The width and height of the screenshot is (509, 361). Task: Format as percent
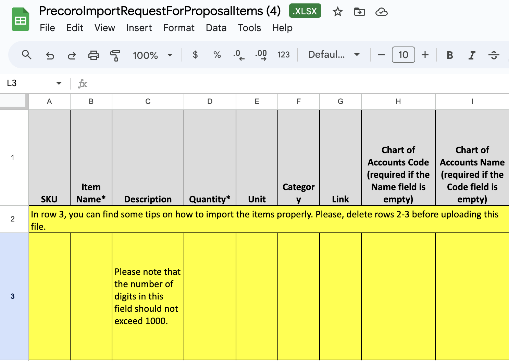coord(217,55)
